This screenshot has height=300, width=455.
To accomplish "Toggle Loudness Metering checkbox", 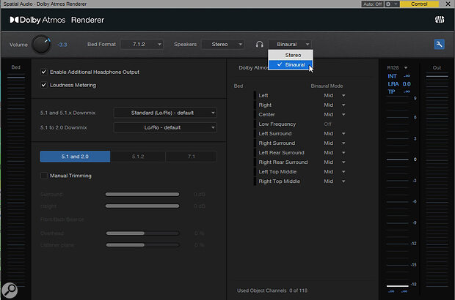I will [44, 85].
